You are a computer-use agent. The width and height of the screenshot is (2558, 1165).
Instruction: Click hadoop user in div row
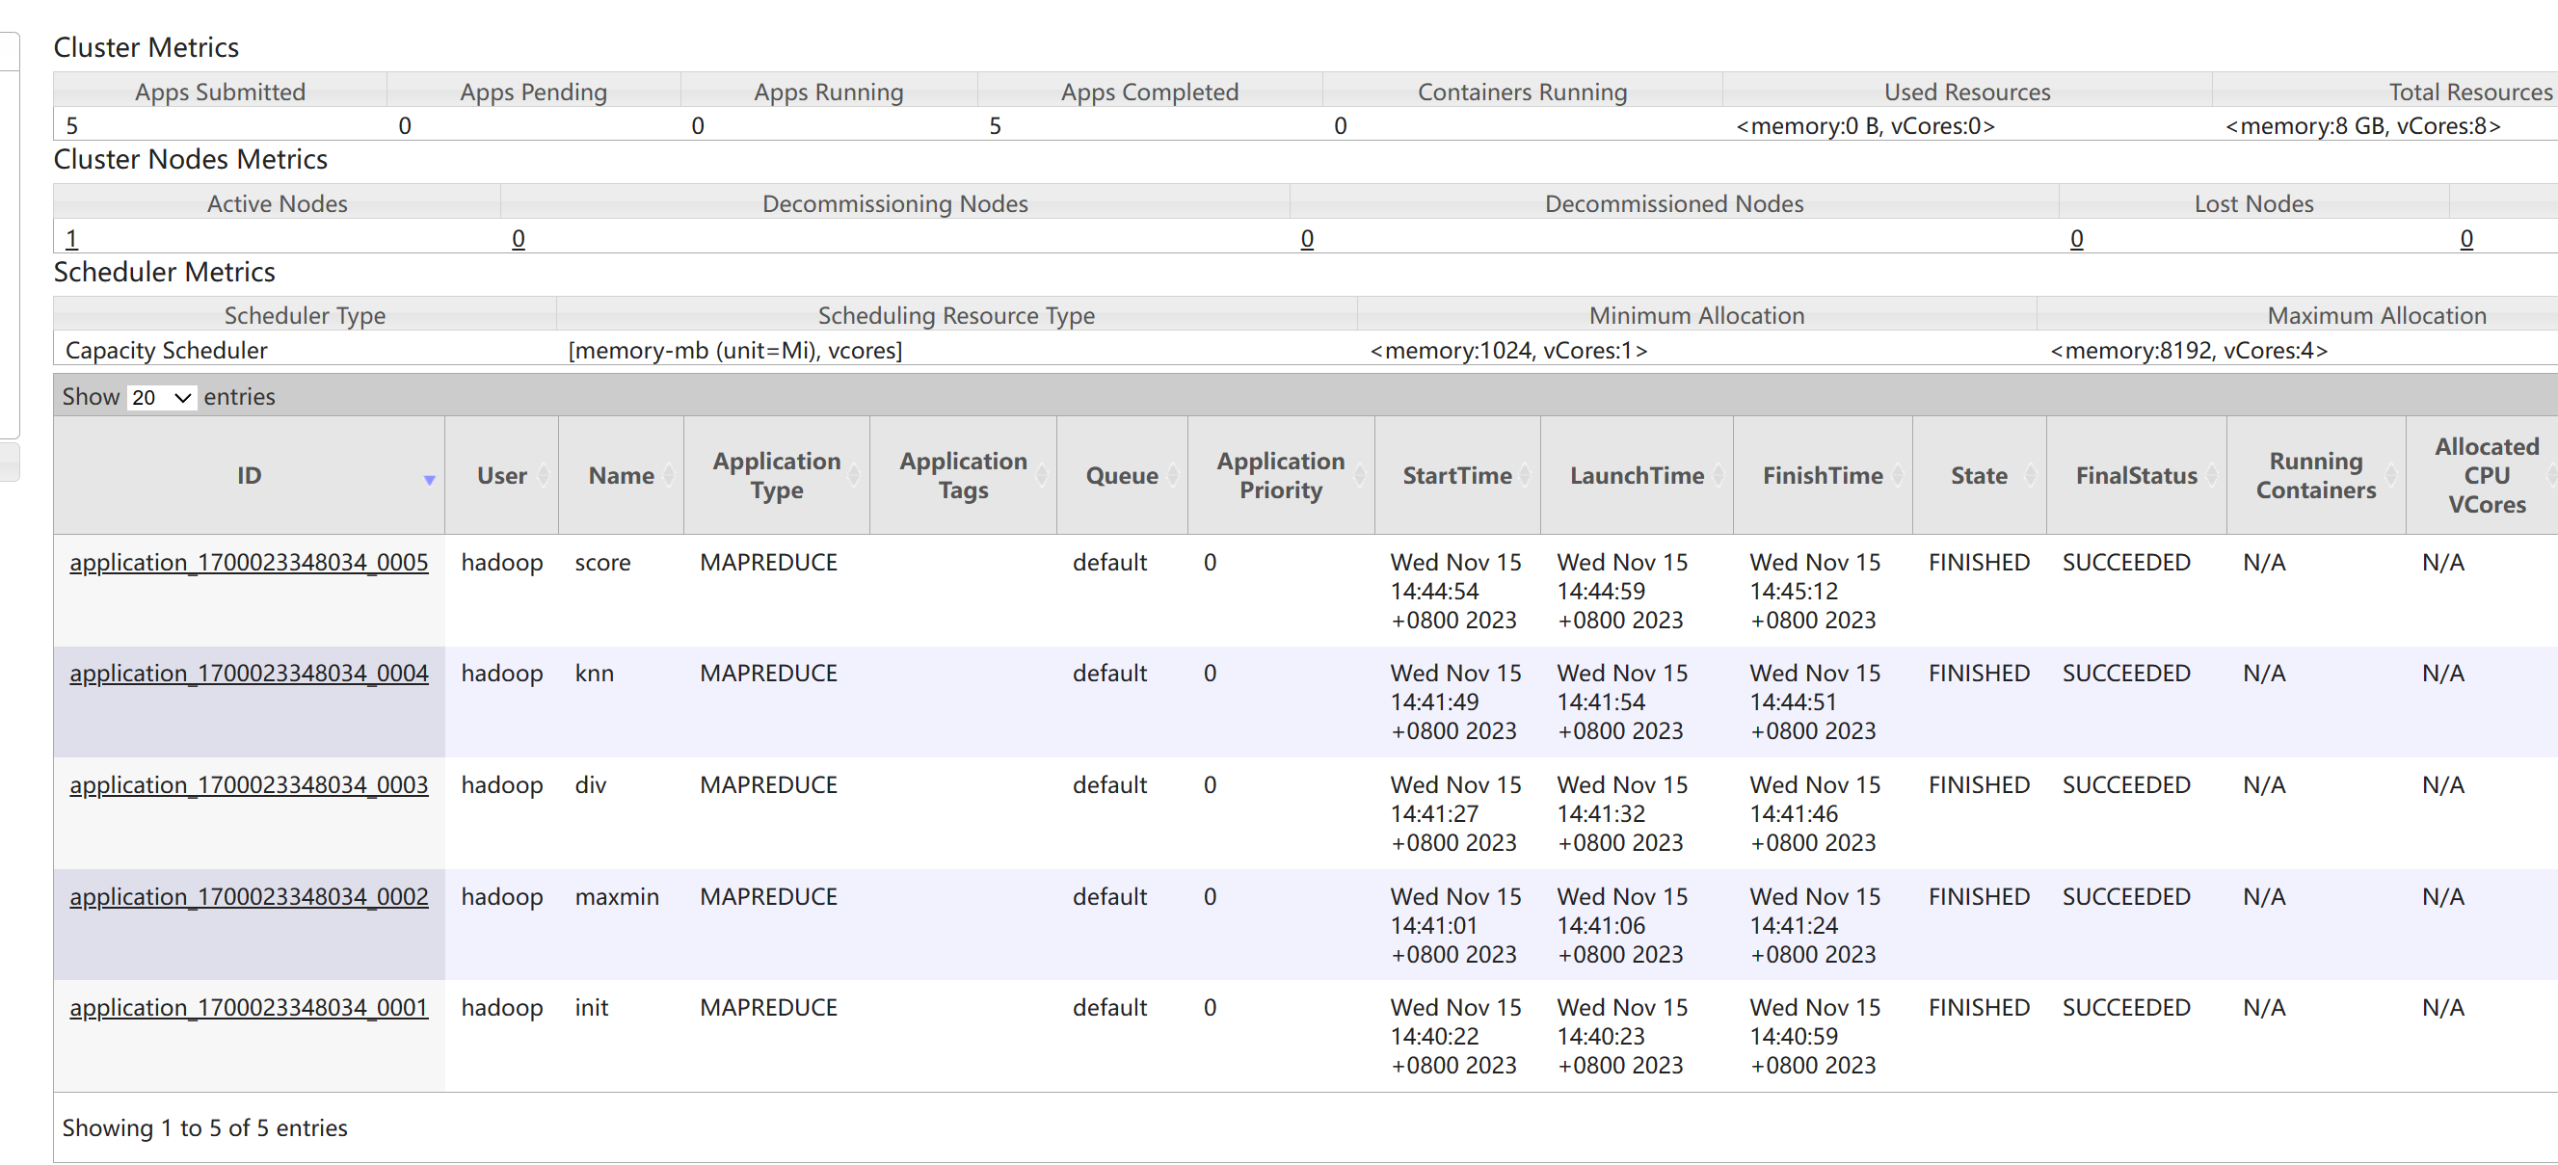(501, 784)
